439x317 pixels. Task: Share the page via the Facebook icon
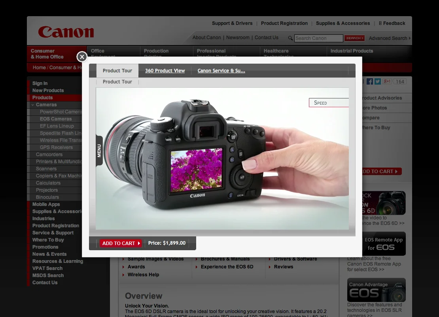pos(369,81)
